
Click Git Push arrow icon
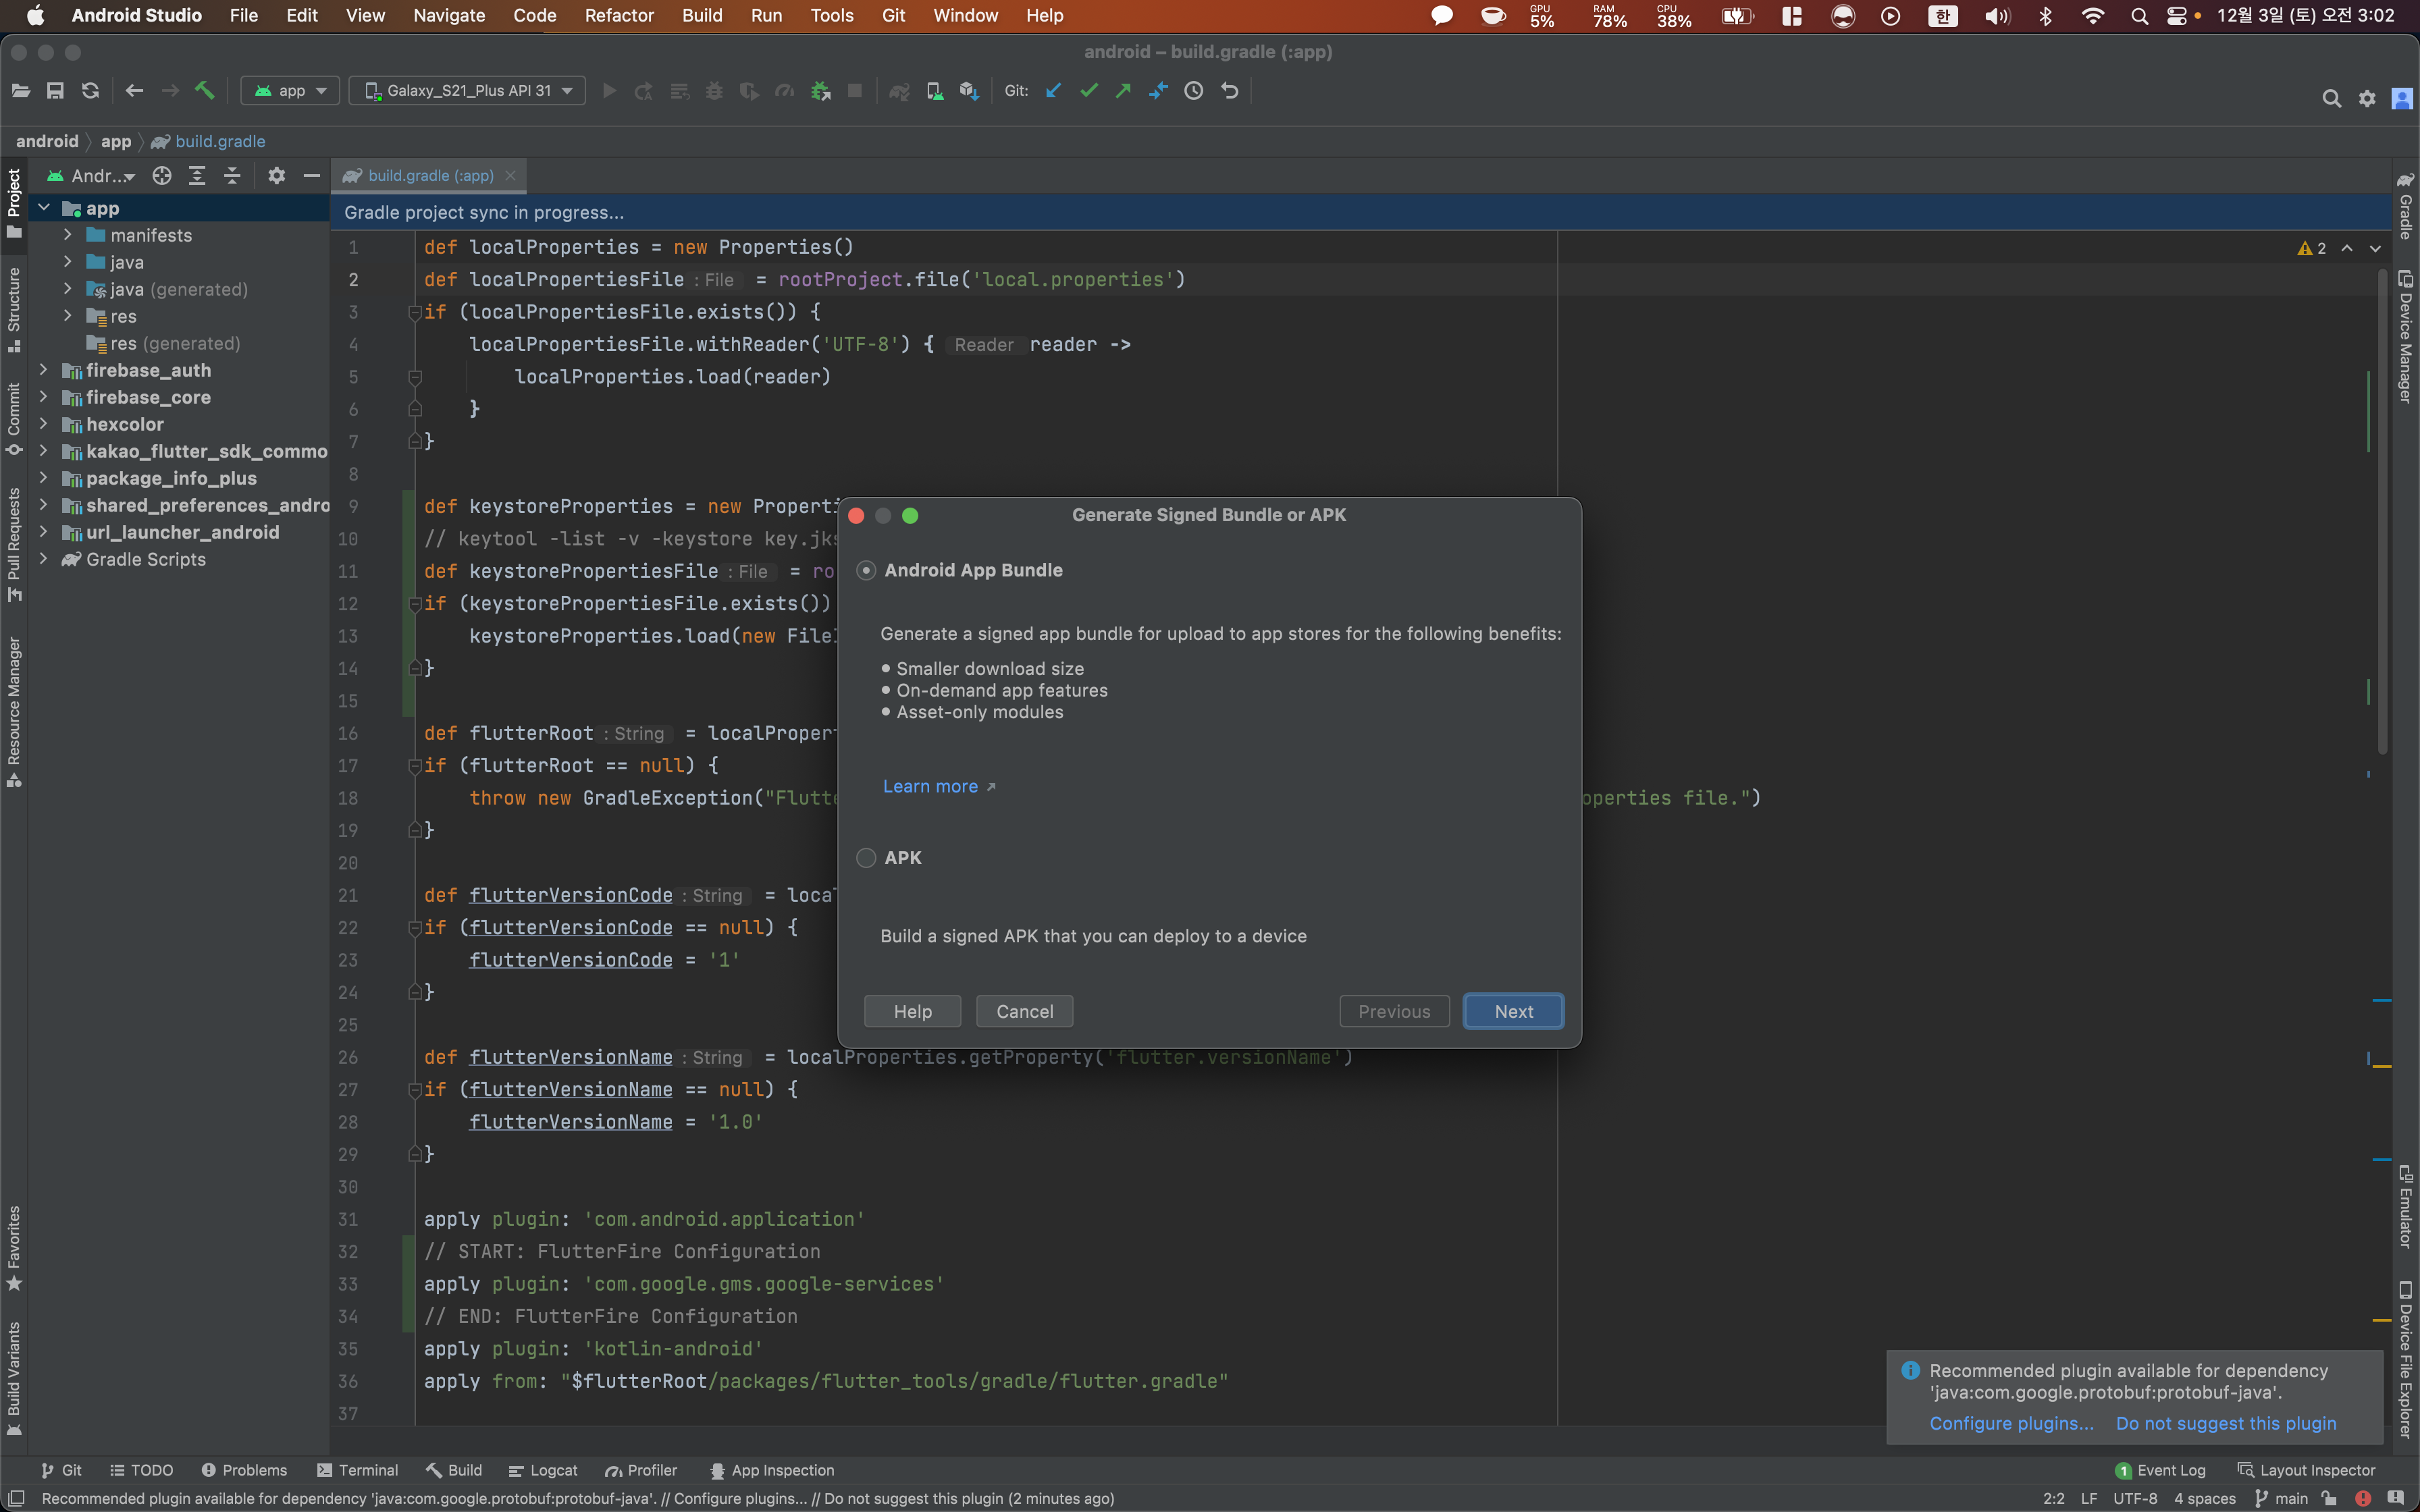click(1123, 91)
